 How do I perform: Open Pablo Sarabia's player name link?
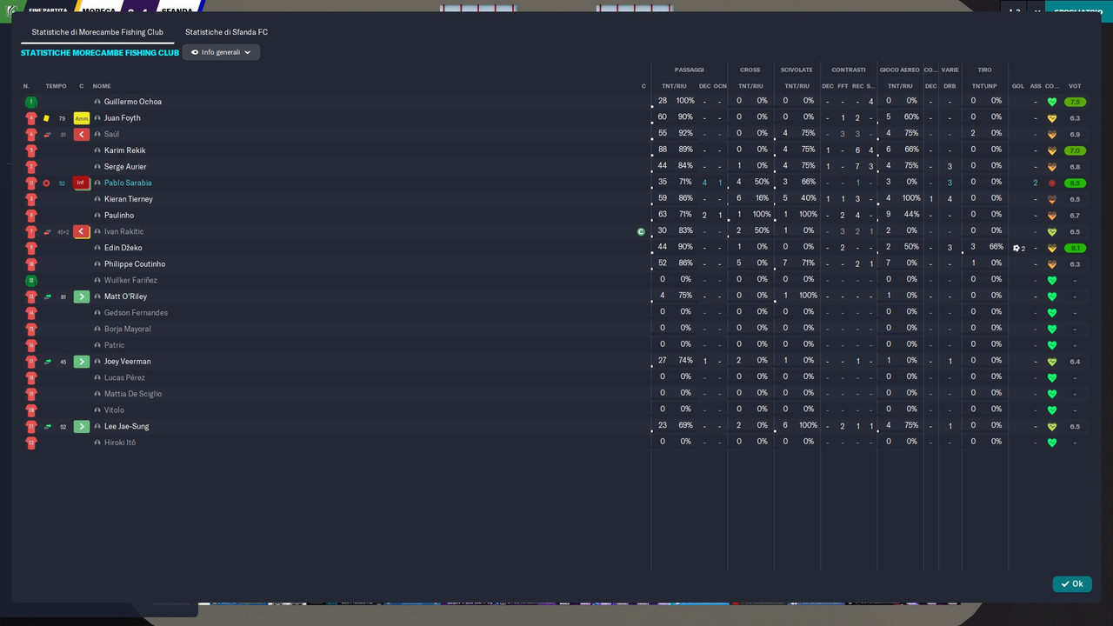click(128, 183)
